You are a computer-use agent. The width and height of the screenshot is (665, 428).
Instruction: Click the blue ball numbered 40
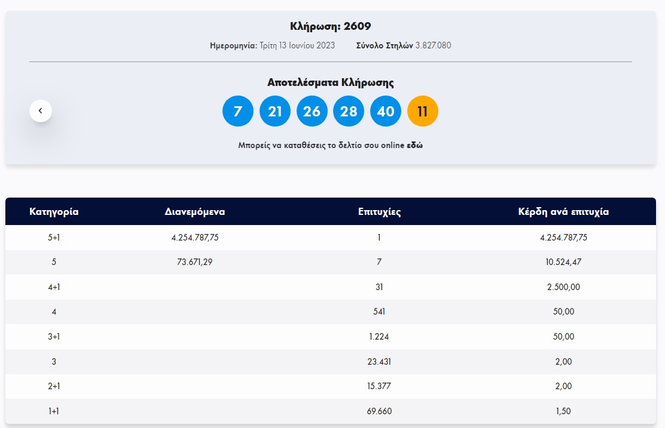[x=386, y=111]
